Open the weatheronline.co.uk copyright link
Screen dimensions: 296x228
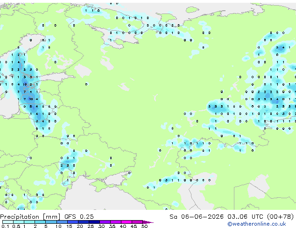(x=256, y=224)
